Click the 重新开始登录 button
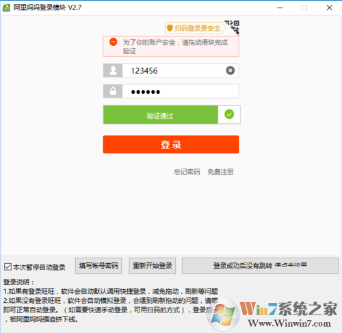 point(153,266)
